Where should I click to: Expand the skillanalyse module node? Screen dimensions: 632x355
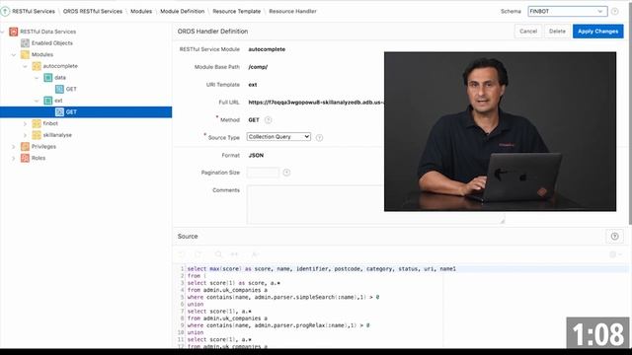click(x=26, y=135)
